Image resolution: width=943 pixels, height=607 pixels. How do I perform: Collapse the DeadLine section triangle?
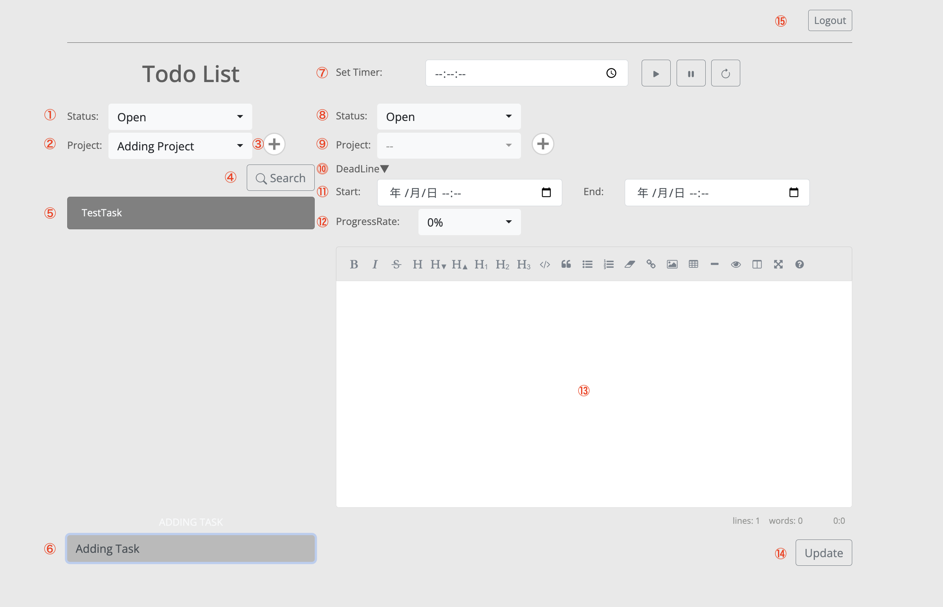(385, 169)
